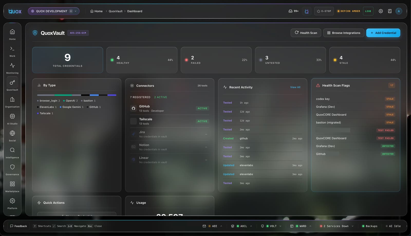Filter by 4 Stale card
This screenshot has height=236, width=411.
point(365,60)
